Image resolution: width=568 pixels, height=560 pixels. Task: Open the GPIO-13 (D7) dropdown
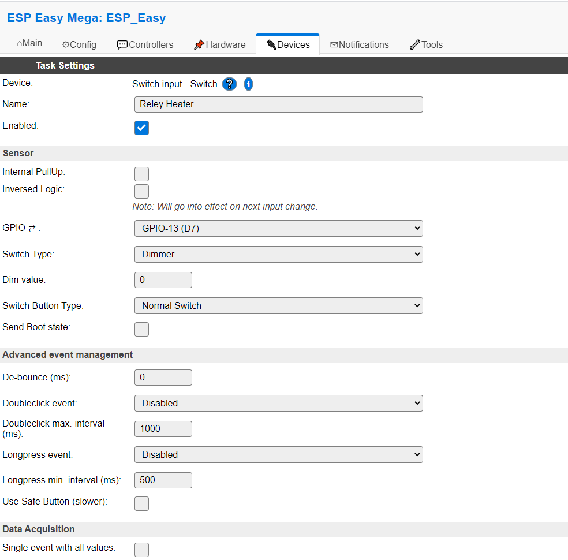click(x=279, y=228)
